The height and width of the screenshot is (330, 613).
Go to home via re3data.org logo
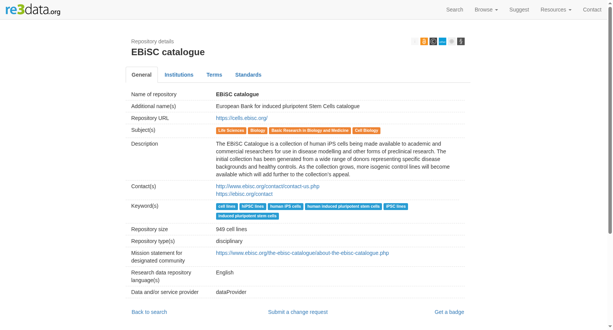[33, 9]
